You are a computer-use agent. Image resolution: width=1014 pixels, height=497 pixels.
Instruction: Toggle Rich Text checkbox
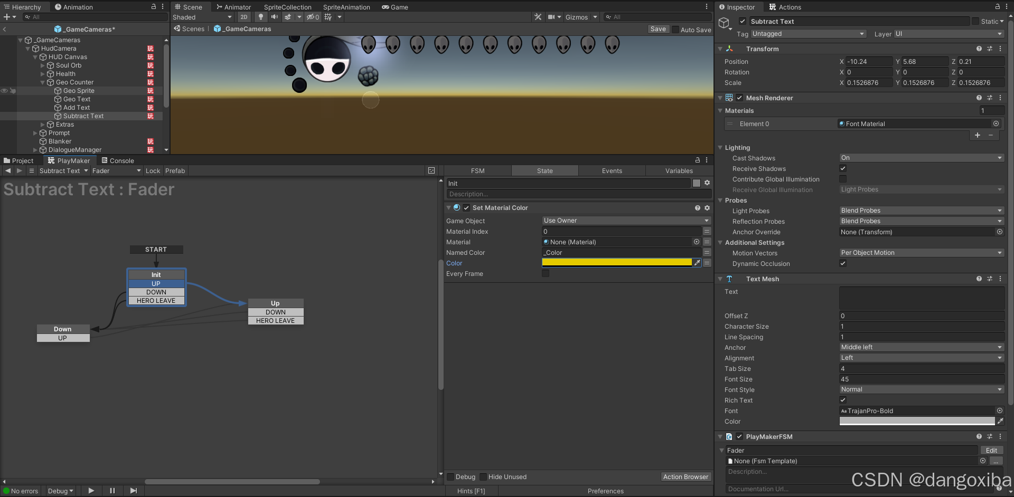click(843, 400)
